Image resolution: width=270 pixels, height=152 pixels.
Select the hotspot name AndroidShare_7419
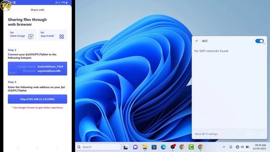click(50, 67)
